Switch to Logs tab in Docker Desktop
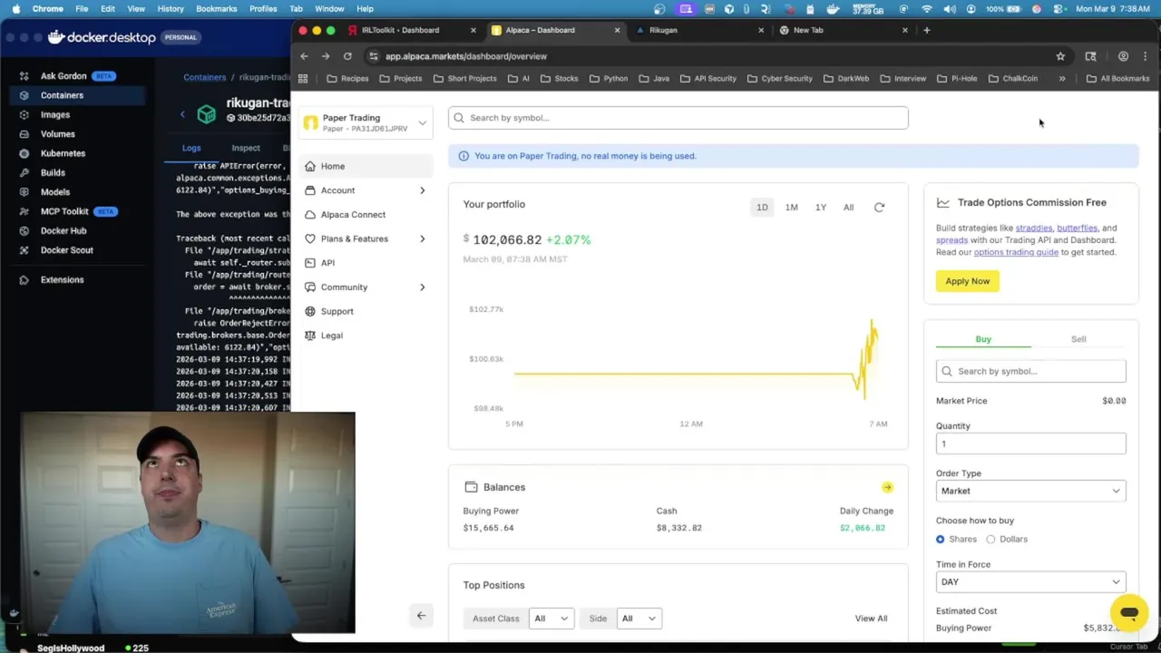The width and height of the screenshot is (1161, 653). pyautogui.click(x=191, y=148)
